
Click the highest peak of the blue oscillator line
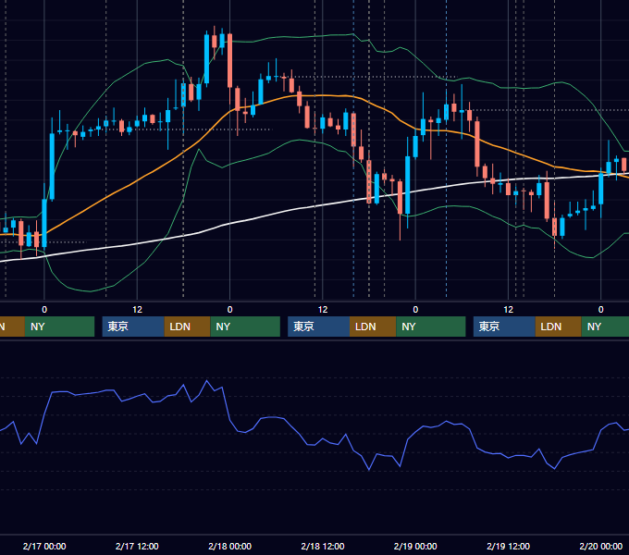(x=207, y=380)
